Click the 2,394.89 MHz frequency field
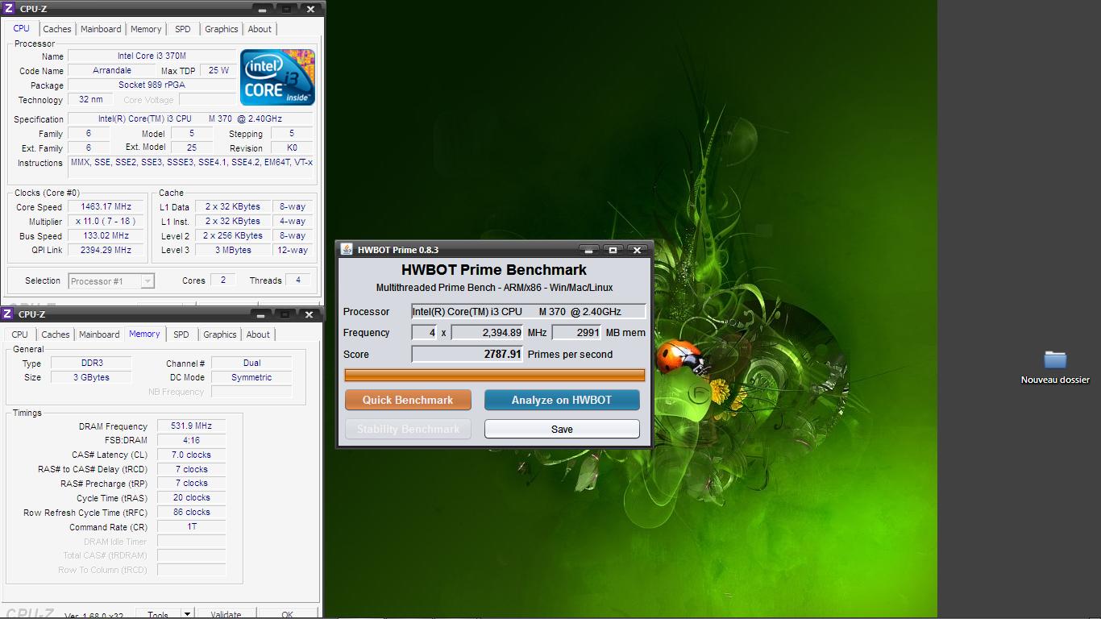This screenshot has width=1101, height=619. (x=487, y=332)
